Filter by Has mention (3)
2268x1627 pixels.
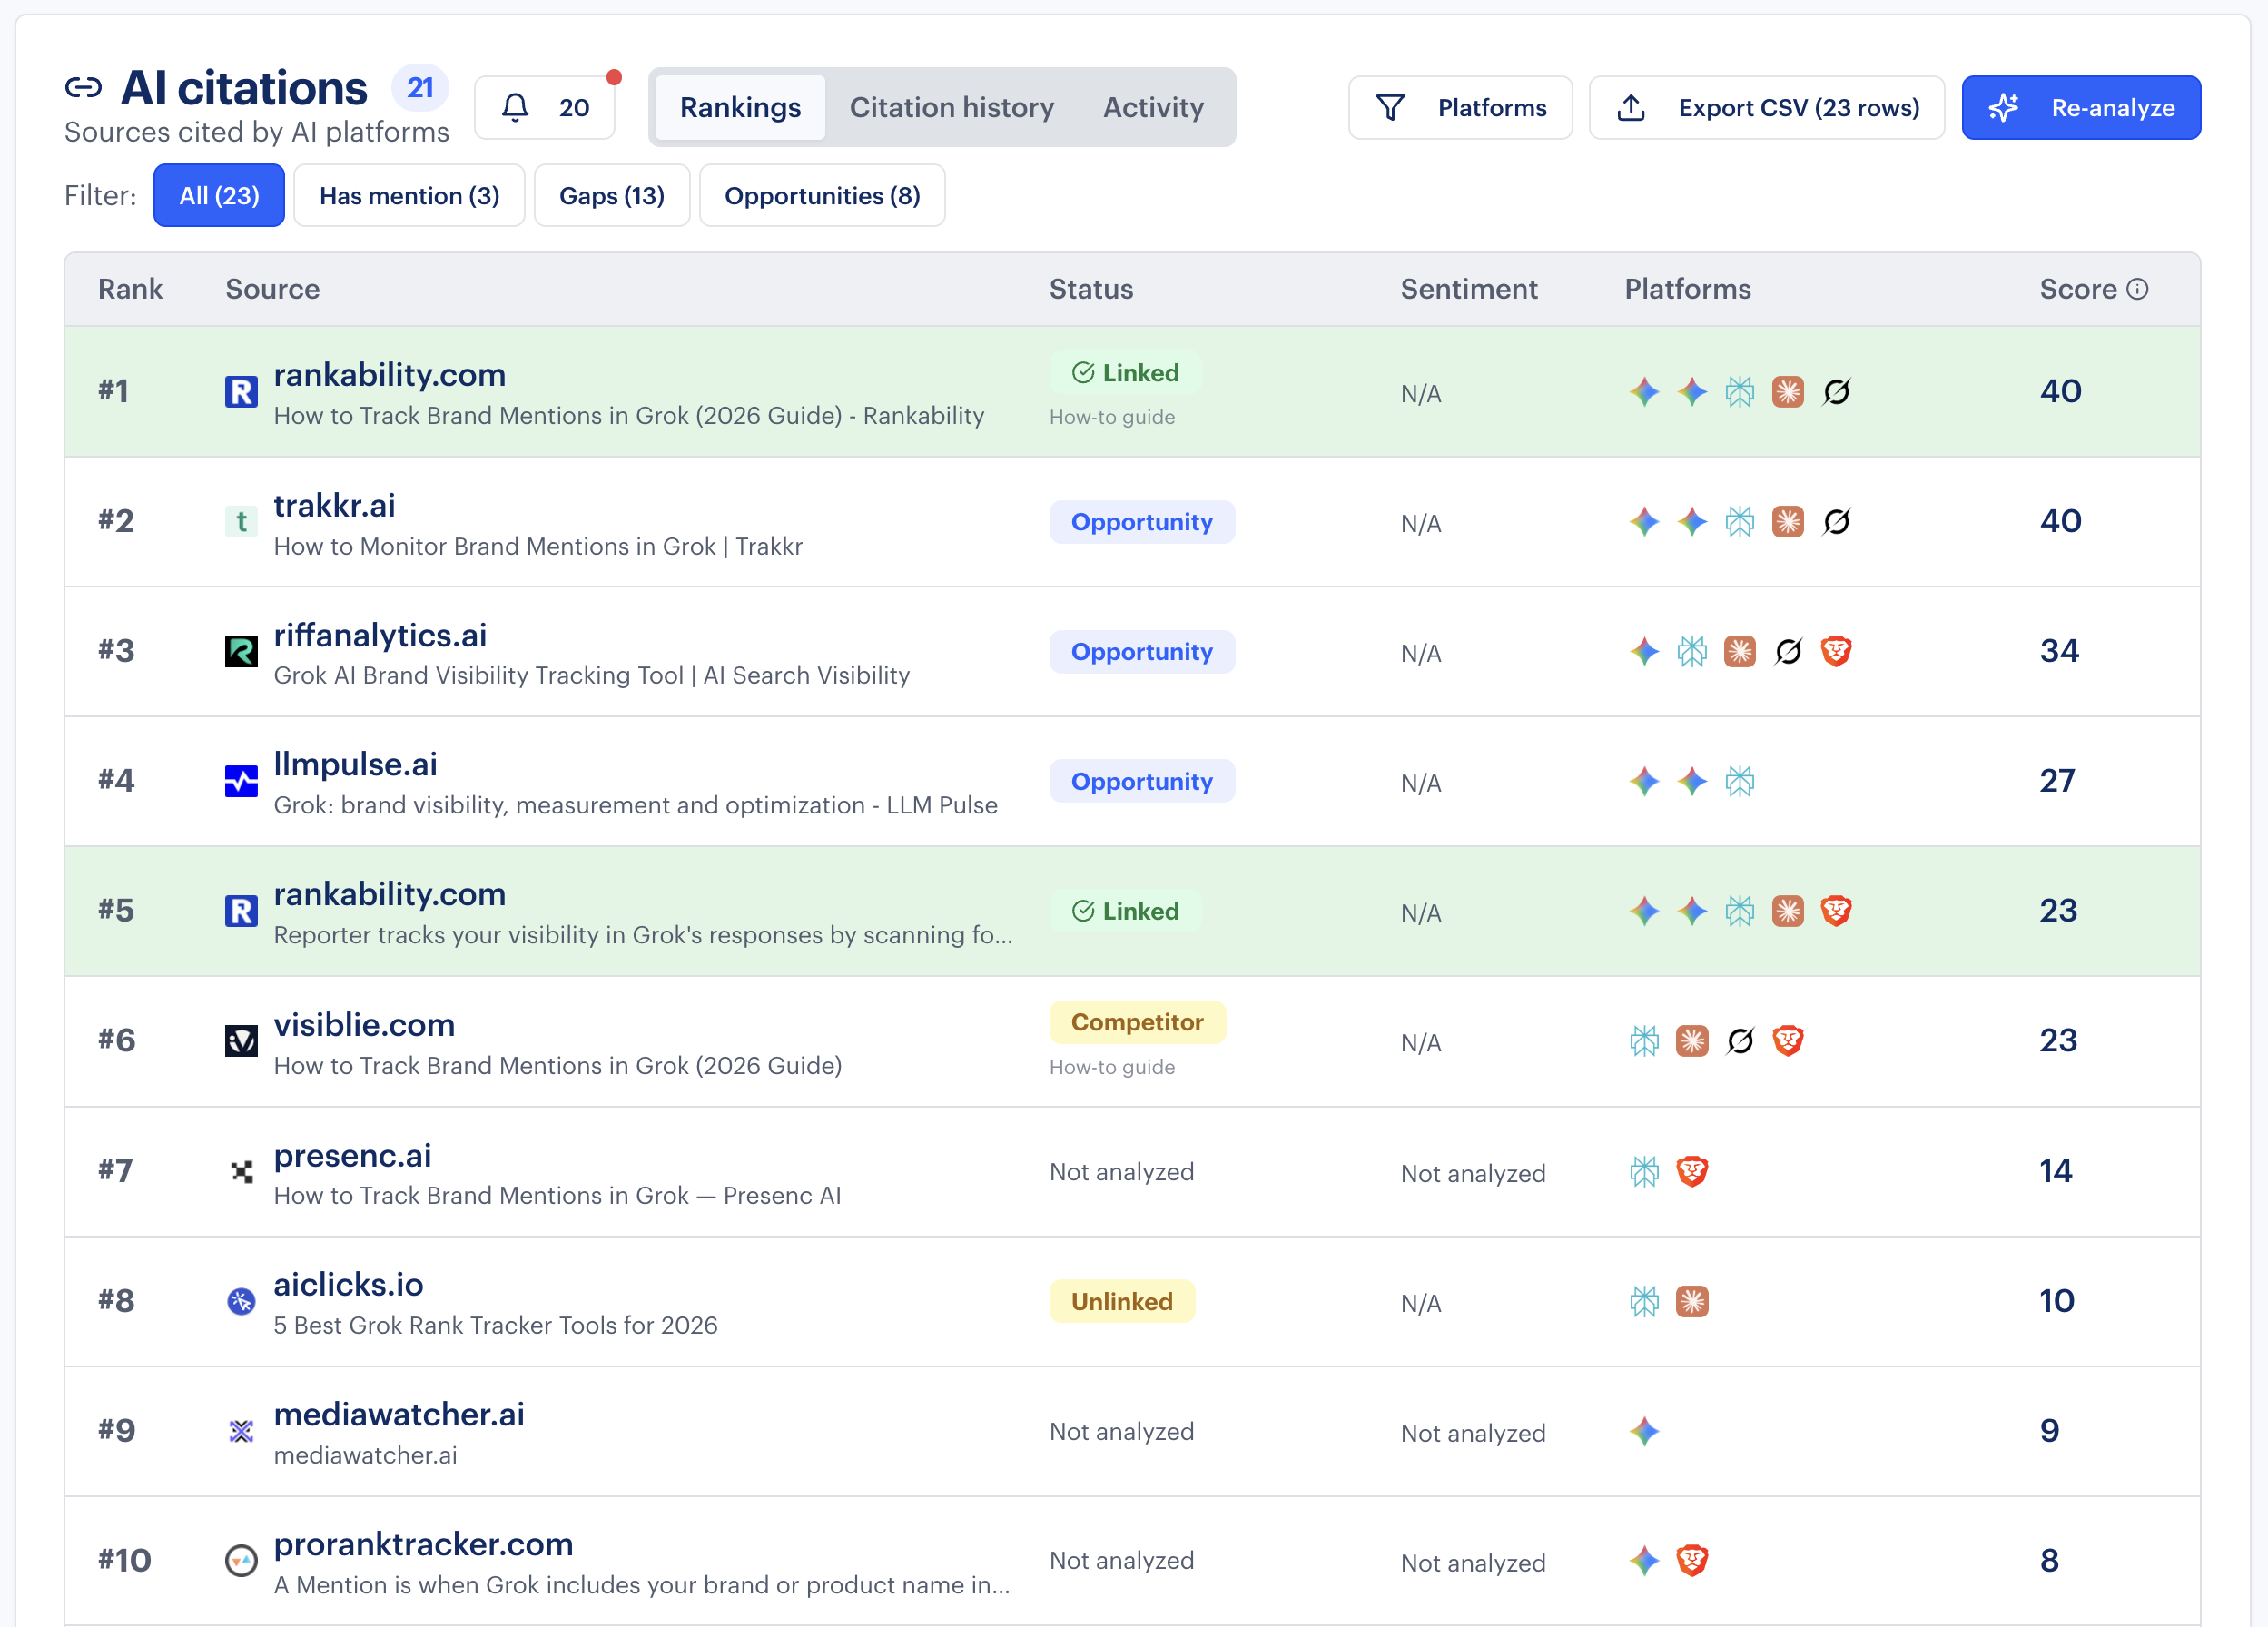[409, 195]
